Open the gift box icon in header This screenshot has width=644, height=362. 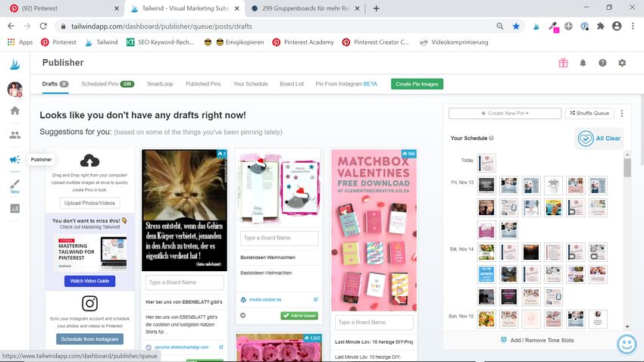[x=563, y=63]
